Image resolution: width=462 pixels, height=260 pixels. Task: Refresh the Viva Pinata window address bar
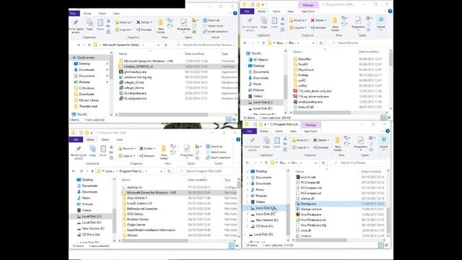323,163
